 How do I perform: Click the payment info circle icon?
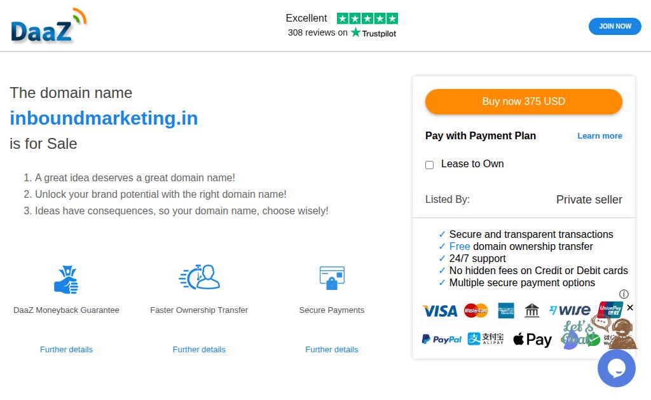[x=624, y=294]
